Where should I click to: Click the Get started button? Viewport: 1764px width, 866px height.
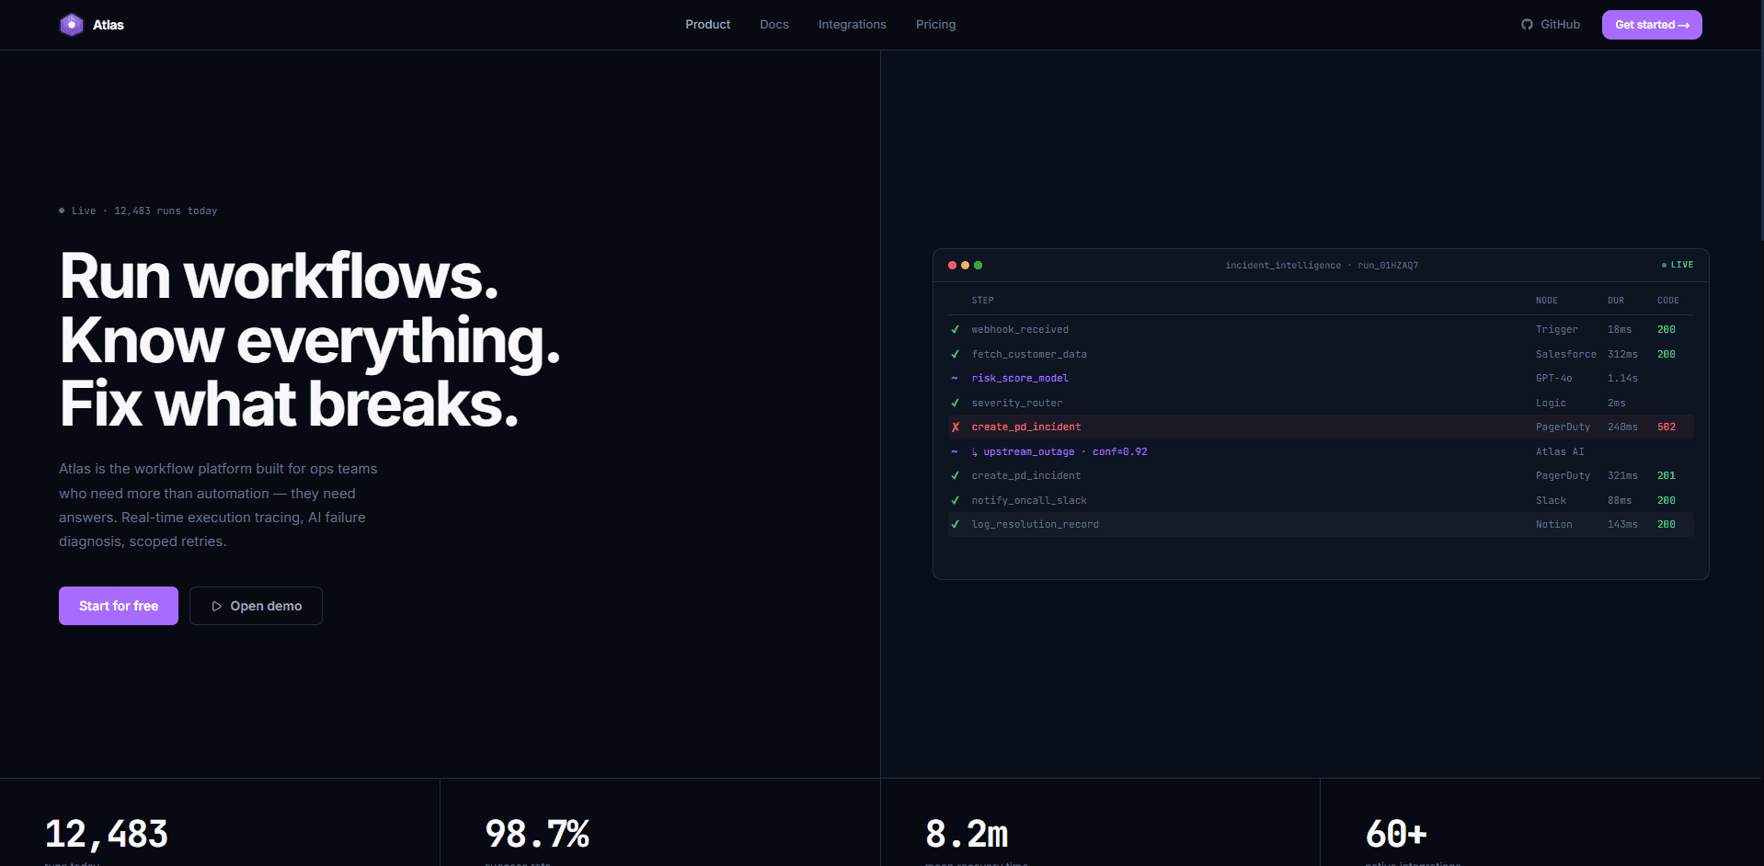click(x=1652, y=25)
